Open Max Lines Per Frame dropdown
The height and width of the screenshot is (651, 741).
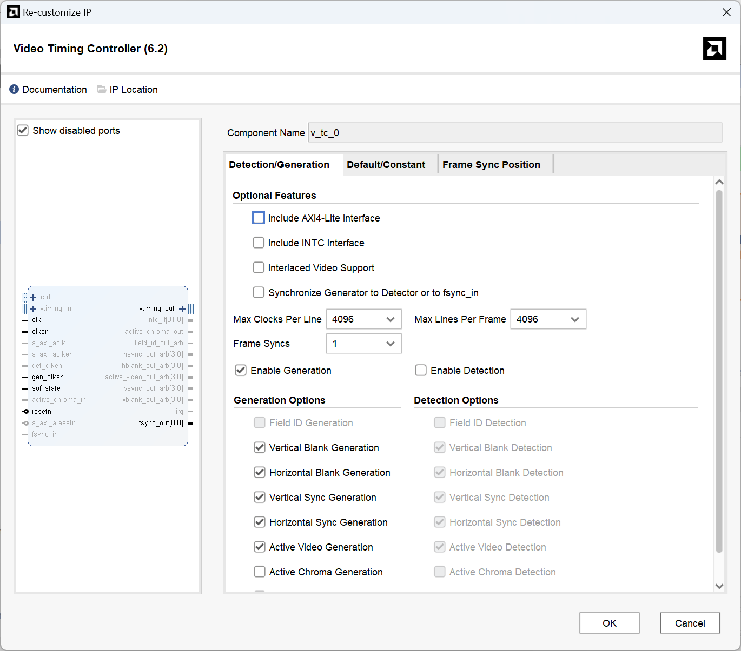[x=548, y=319]
